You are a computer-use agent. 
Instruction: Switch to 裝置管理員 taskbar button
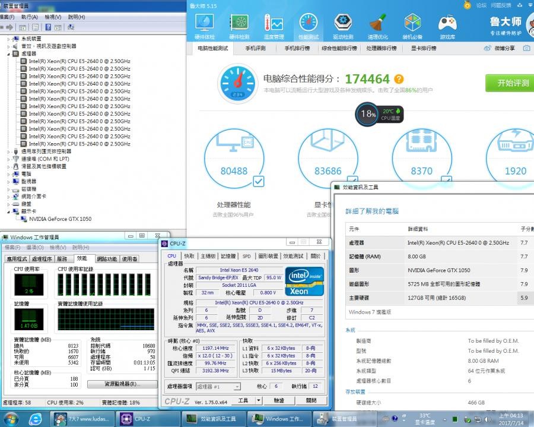(x=344, y=419)
